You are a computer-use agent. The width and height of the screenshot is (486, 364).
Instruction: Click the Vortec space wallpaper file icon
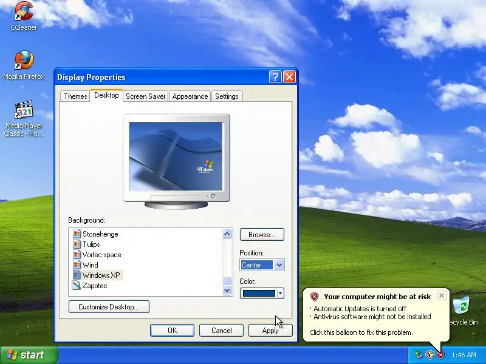[77, 254]
